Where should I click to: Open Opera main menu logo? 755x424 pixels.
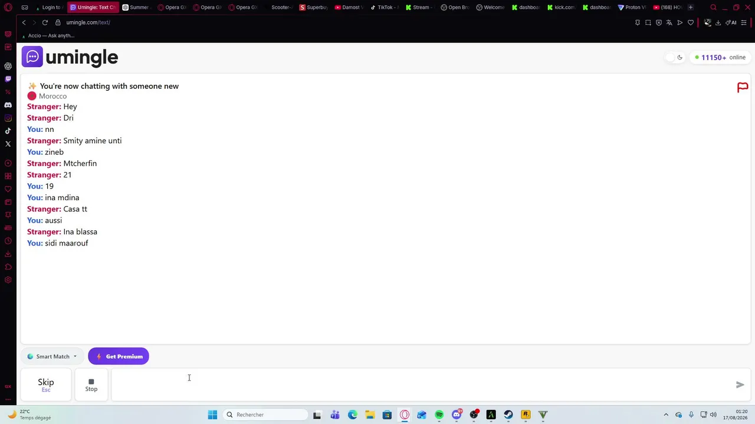tap(8, 8)
